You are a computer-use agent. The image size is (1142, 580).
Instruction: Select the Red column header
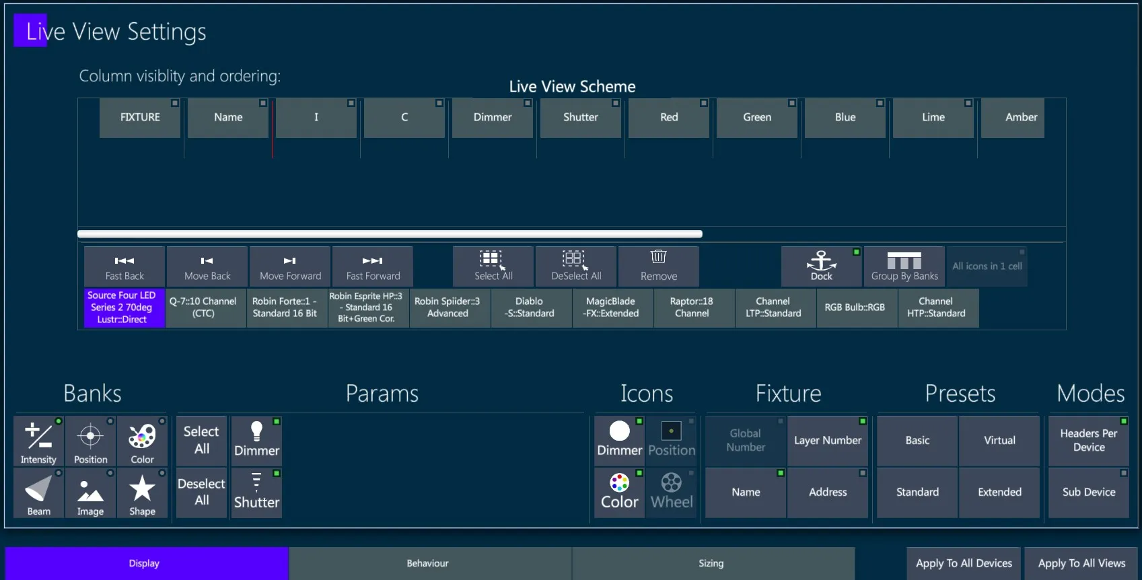pos(669,118)
